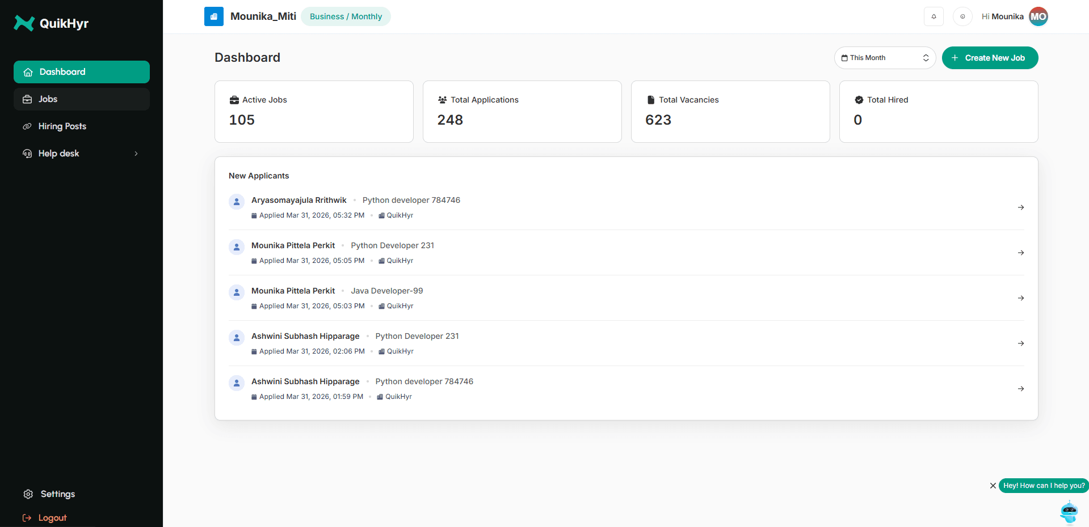This screenshot has width=1089, height=527.
Task: Open the MO profile avatar menu
Action: coord(1039,16)
